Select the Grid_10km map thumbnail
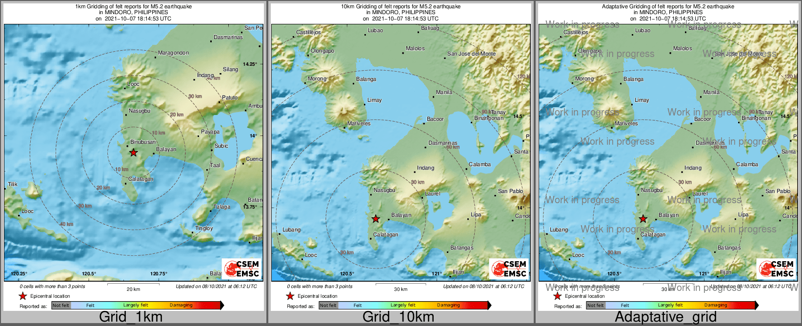The image size is (802, 326). pos(401,156)
